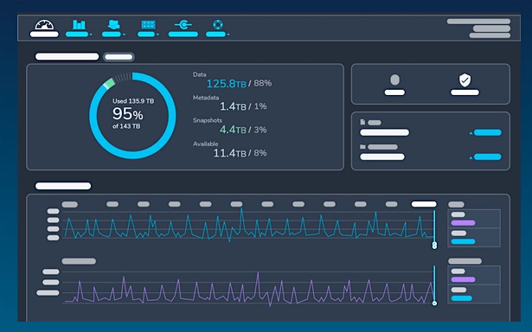Click purple legend bar of upper graph
This screenshot has height=332, width=532.
(x=463, y=223)
